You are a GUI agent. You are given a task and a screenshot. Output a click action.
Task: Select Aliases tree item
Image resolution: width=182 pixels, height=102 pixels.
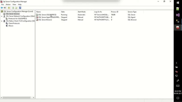(11, 26)
